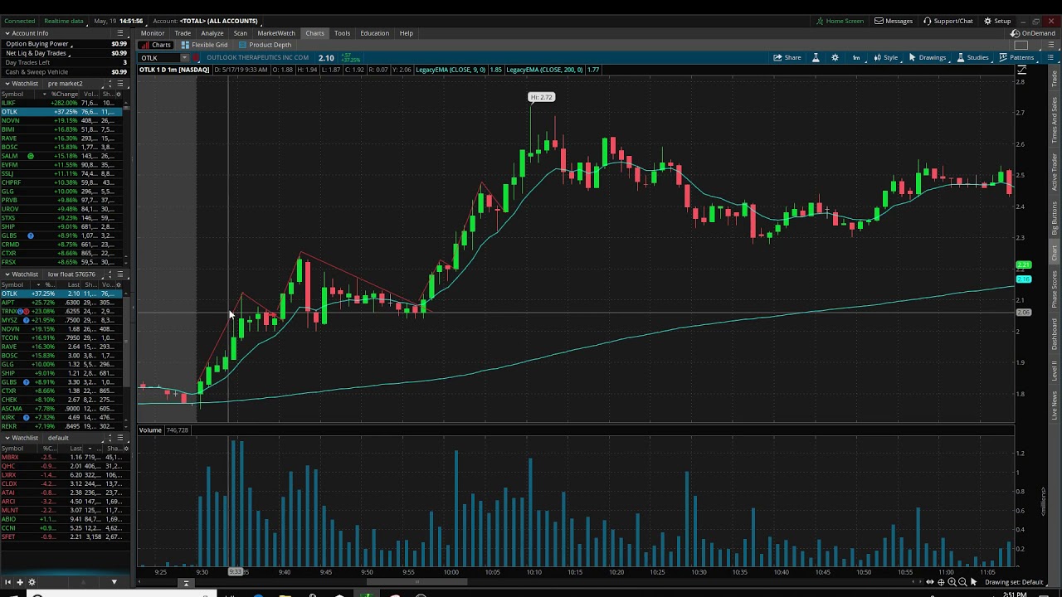Click the grid layout rectangle icon
Viewport: 1062px width, 597px height.
point(1021,45)
